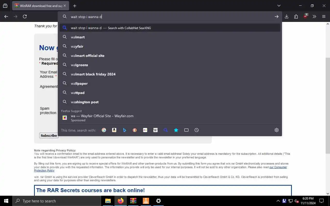This screenshot has height=206, width=330.
Task: Open Settings gear in the taskbar
Action: point(159,201)
